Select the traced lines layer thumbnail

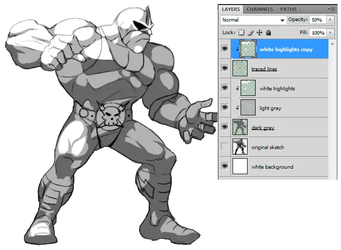[240, 68]
